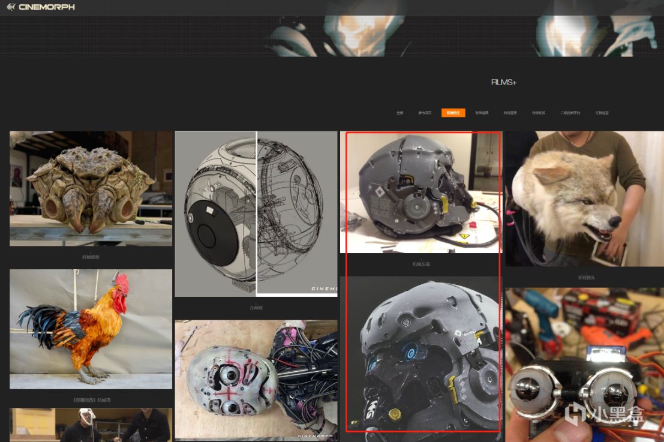Click the caption under the crab creature image

point(91,257)
